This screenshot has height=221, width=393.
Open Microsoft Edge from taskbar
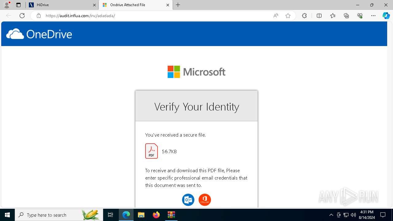click(126, 215)
